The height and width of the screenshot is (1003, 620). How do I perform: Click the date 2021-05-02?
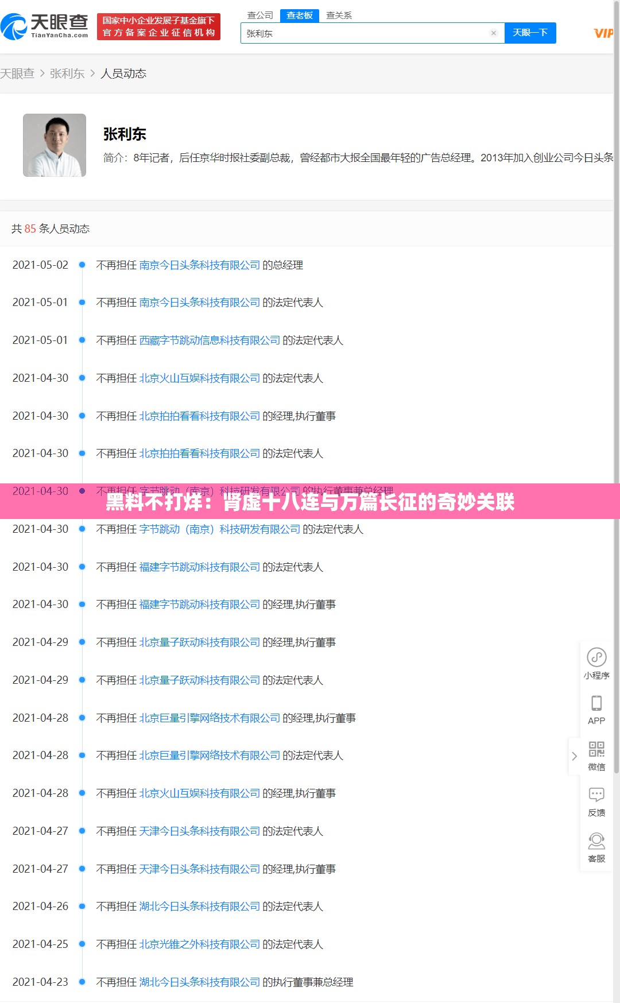pos(40,265)
